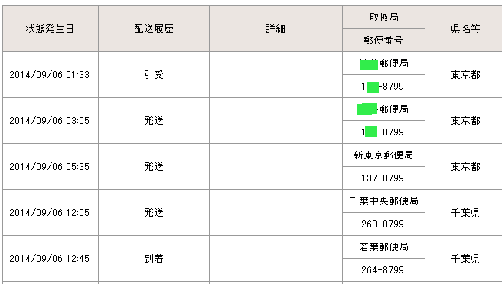Click the 県名等 column header
This screenshot has width=502, height=284.
coord(465,29)
